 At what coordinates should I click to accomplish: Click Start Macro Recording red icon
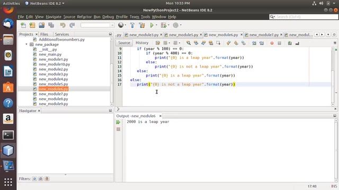(272, 43)
